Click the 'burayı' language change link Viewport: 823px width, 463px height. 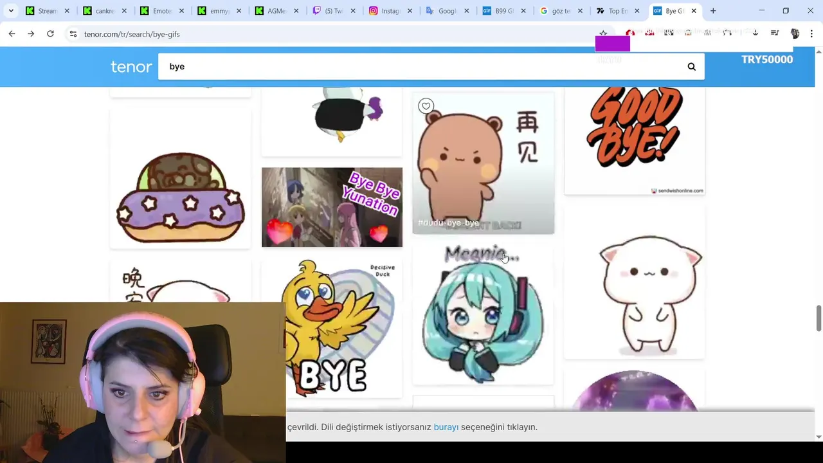pos(446,427)
